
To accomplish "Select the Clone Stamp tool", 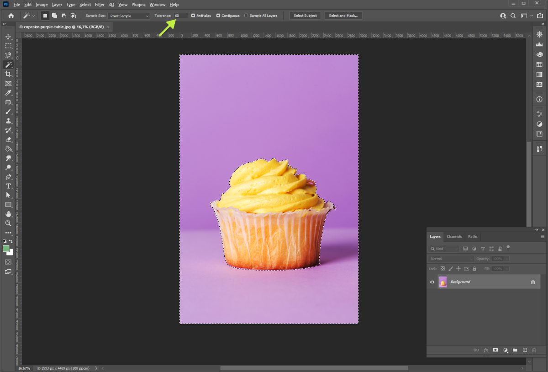I will [8, 121].
